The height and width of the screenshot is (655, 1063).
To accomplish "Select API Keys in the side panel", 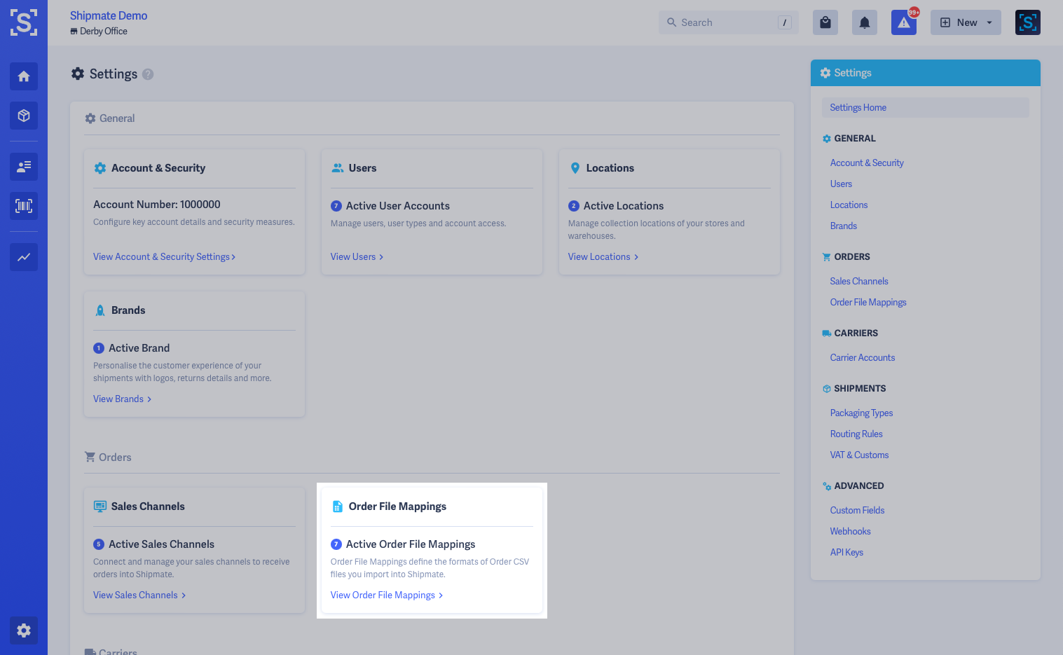I will [846, 552].
